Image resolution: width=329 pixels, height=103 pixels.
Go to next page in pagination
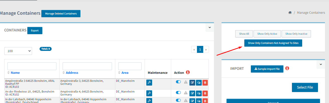pyautogui.click(x=206, y=49)
